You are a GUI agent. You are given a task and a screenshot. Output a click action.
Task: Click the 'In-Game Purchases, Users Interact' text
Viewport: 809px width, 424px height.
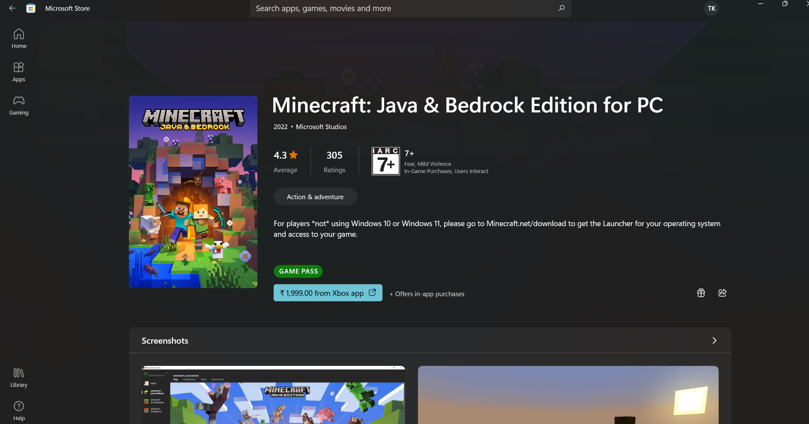point(446,171)
